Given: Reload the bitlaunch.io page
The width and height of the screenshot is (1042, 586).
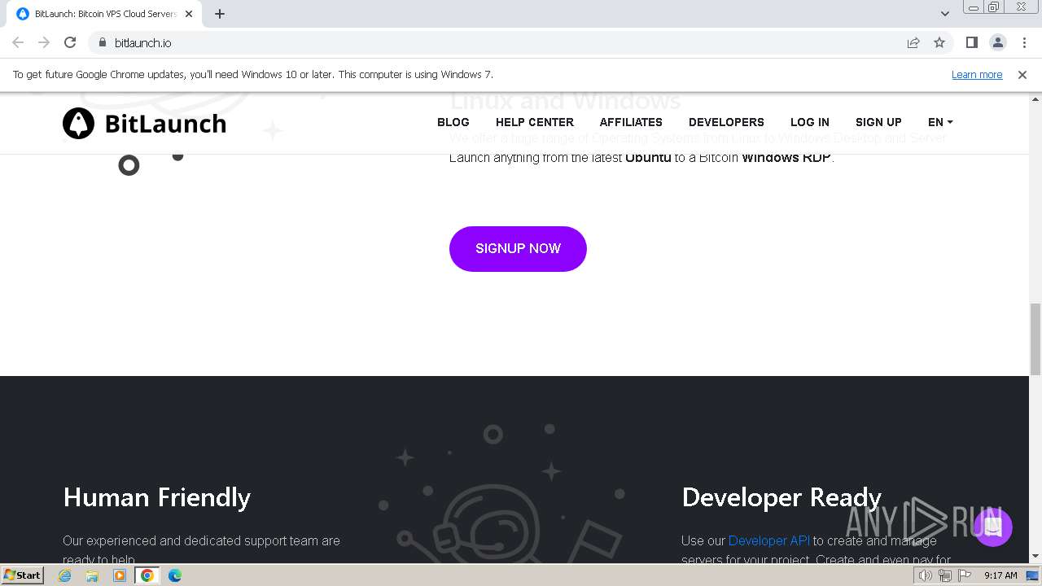Looking at the screenshot, I should pyautogui.click(x=70, y=42).
